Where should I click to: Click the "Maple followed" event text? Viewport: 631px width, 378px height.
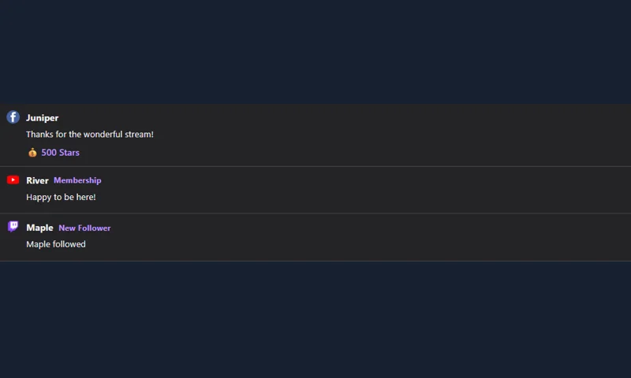[x=56, y=244]
